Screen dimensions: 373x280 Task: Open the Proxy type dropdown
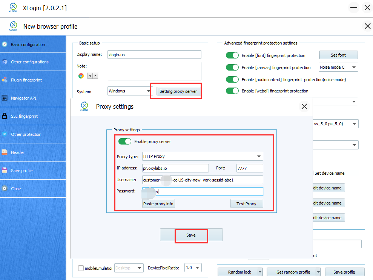(x=203, y=156)
